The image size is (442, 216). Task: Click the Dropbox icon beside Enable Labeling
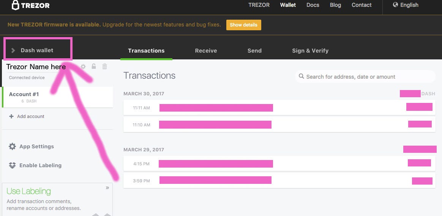click(x=12, y=165)
